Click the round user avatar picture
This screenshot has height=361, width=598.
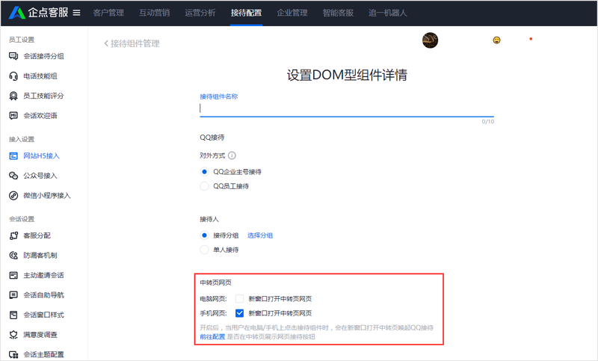(431, 40)
